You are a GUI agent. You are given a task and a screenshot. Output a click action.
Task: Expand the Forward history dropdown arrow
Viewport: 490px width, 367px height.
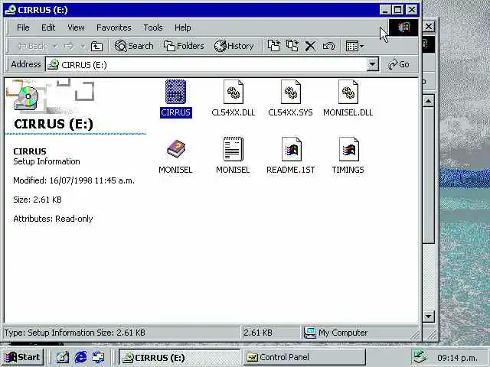pos(83,46)
